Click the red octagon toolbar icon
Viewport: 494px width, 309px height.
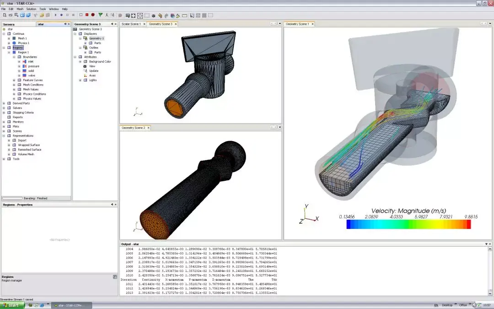pyautogui.click(x=93, y=15)
